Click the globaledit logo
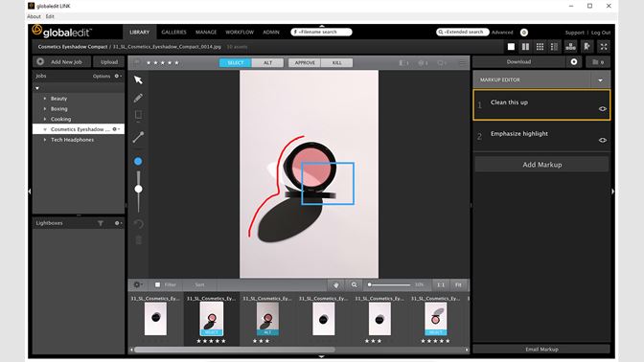Viewport: 644px width, 362px height. [61, 32]
